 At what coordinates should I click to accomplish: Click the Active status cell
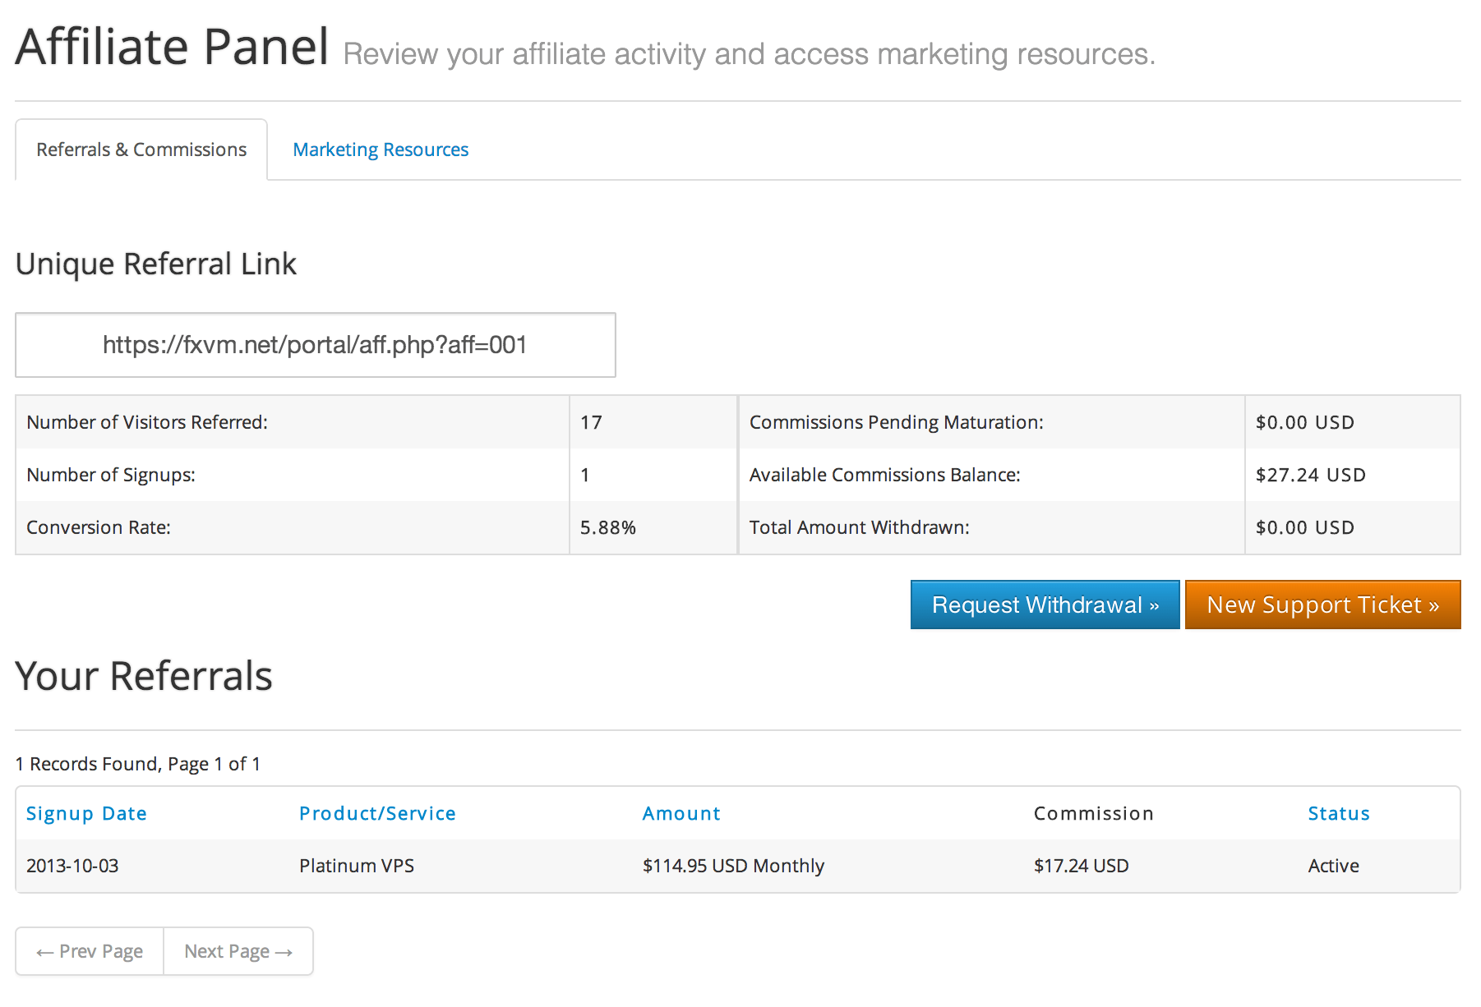pos(1333,866)
